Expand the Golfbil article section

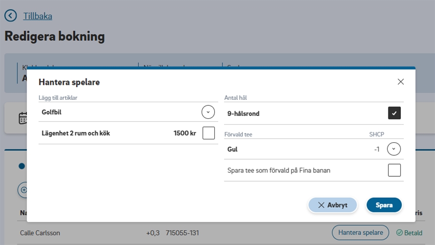(208, 112)
